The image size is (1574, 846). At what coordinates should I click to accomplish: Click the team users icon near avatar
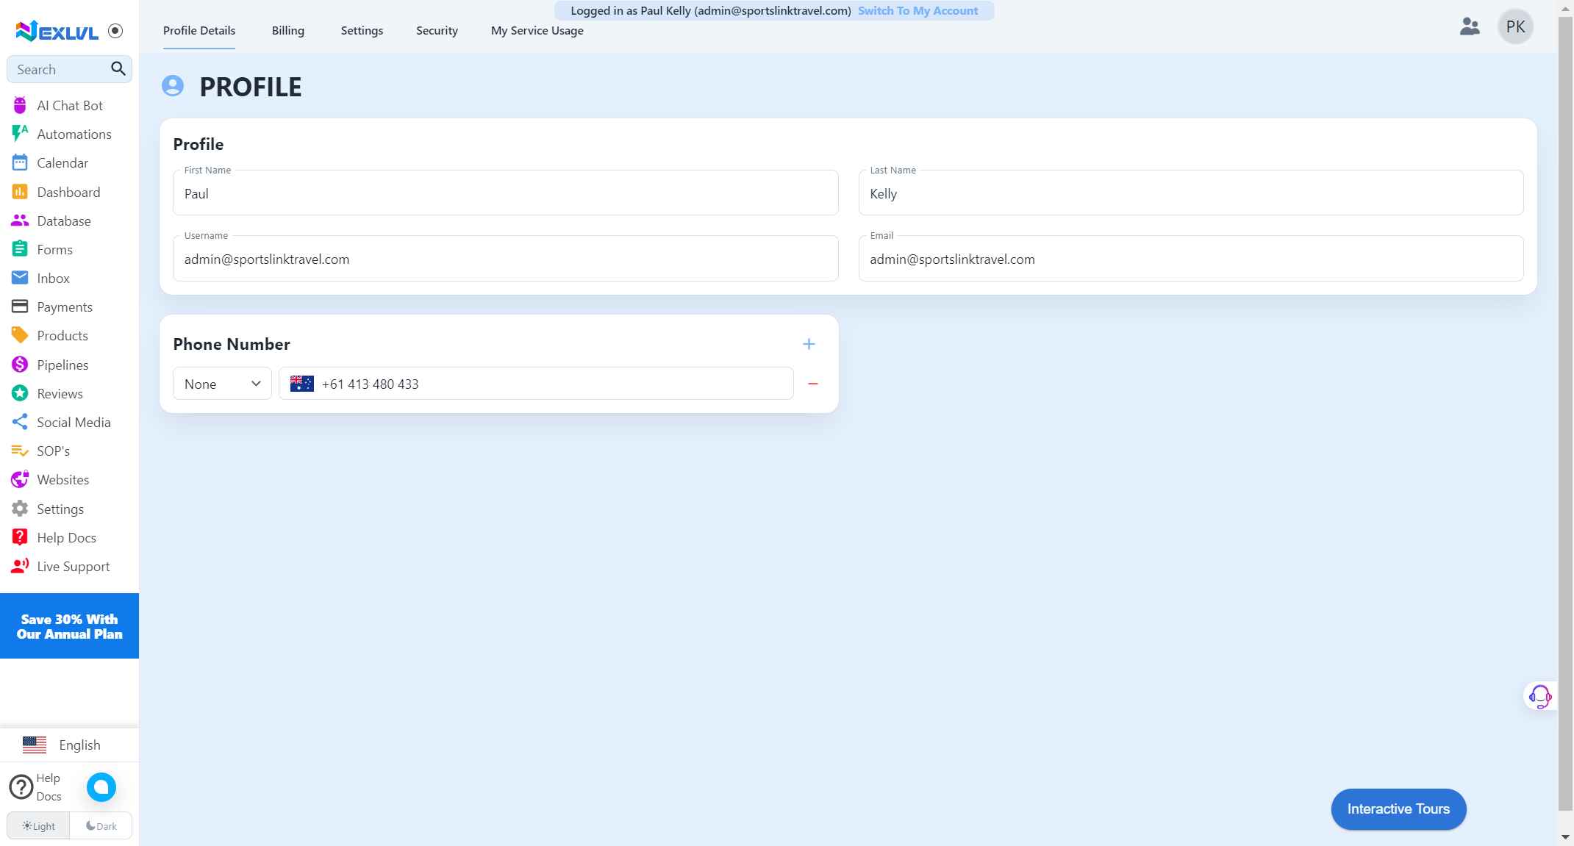click(1469, 27)
